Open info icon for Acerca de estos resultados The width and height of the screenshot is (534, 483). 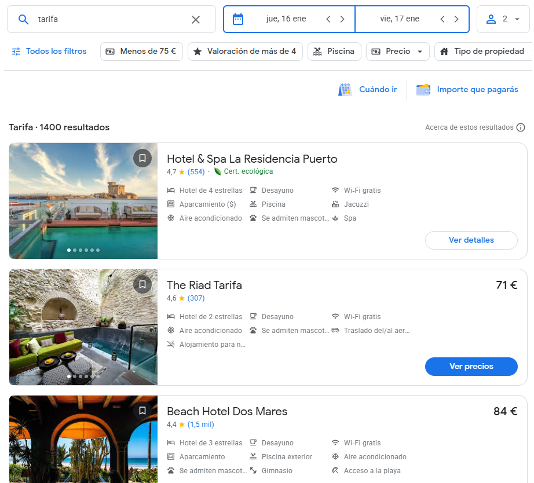tap(521, 127)
